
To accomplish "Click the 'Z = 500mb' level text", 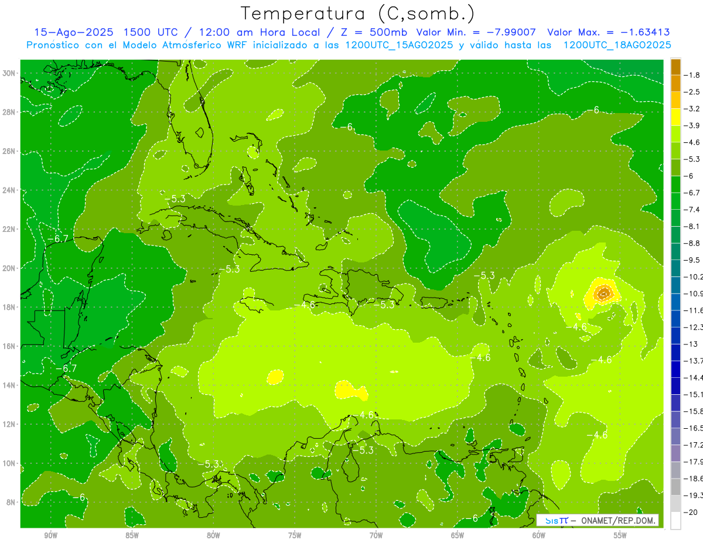I will coord(373,32).
